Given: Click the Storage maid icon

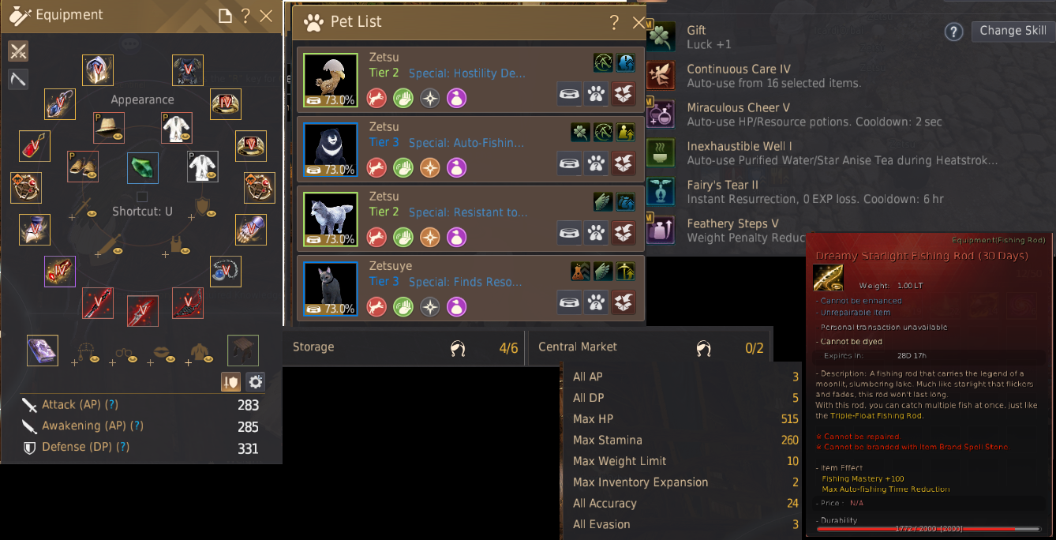Looking at the screenshot, I should 458,348.
